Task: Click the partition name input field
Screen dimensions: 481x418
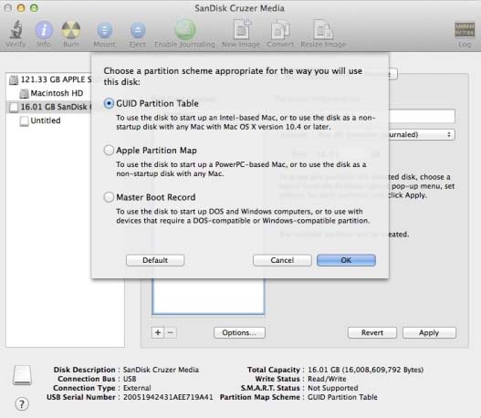Action: 422,117
